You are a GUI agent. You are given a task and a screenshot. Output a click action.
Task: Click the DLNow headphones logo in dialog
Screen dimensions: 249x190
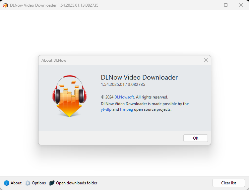click(69, 96)
